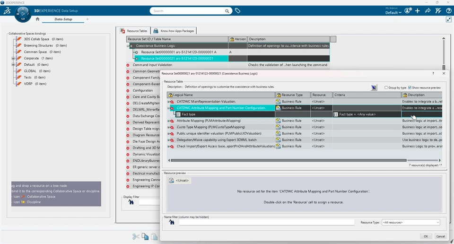Screen dimensions: 454x244
Task: Click Cancel button in dialog
Action: [x=440, y=236]
